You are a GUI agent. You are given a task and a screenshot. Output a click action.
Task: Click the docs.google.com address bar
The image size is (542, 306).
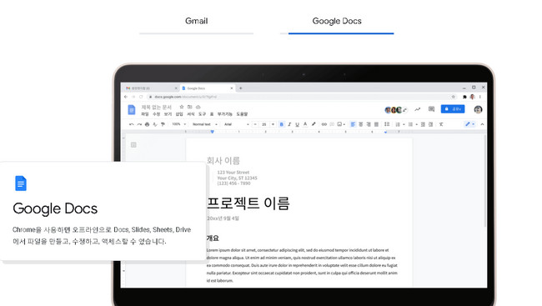(301, 97)
